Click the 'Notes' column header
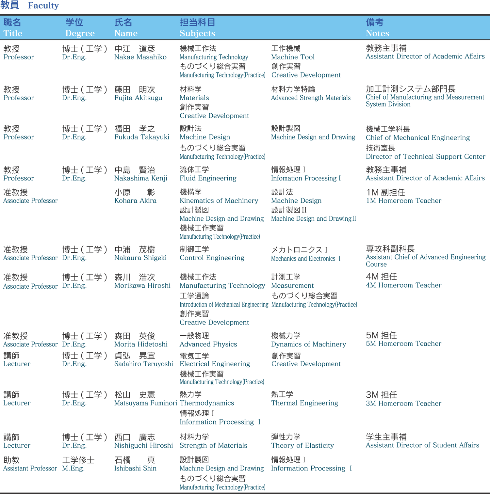 pyautogui.click(x=377, y=33)
